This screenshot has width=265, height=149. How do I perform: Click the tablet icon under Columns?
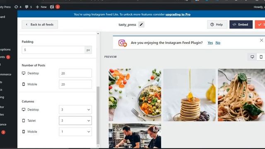point(24,120)
